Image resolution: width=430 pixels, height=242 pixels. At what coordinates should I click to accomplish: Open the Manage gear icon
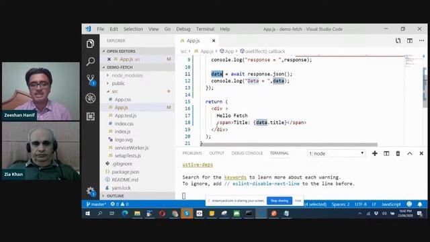click(91, 191)
